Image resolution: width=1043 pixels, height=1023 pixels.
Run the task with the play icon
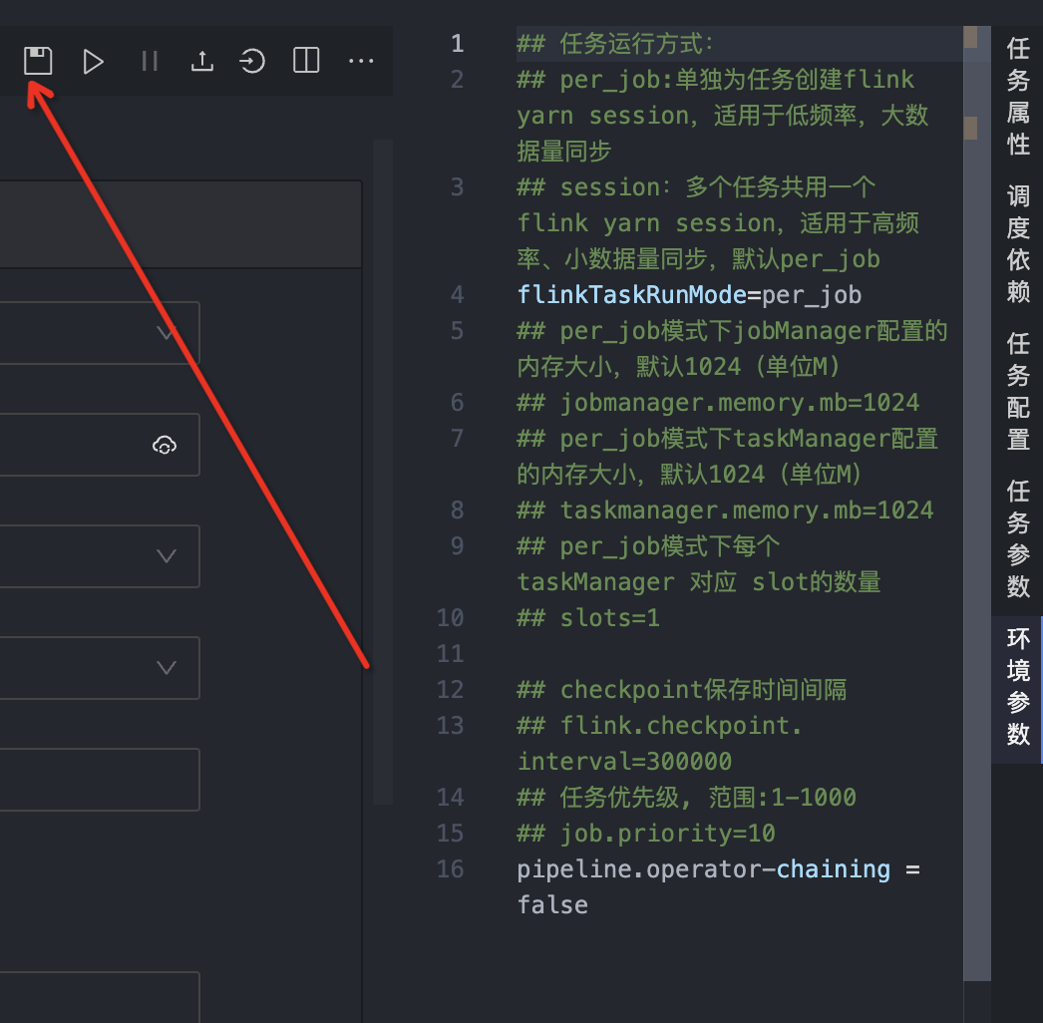[94, 61]
